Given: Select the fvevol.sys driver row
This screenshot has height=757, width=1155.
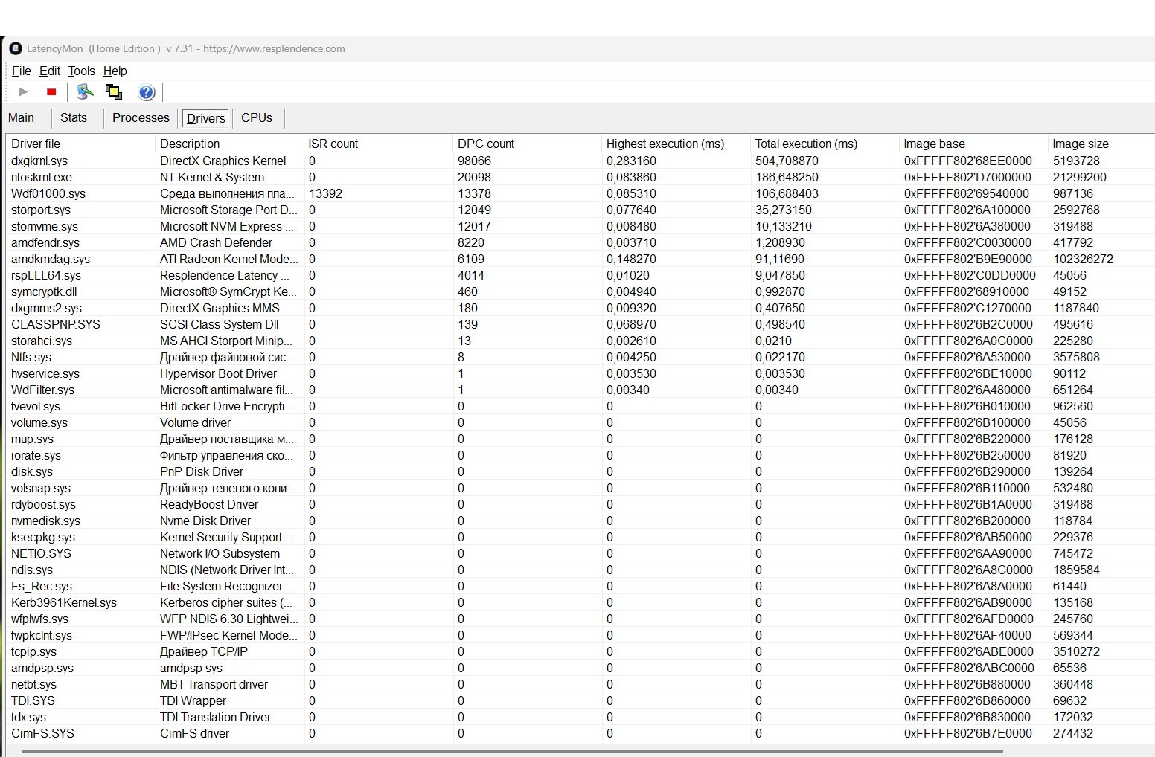Looking at the screenshot, I should tap(580, 406).
